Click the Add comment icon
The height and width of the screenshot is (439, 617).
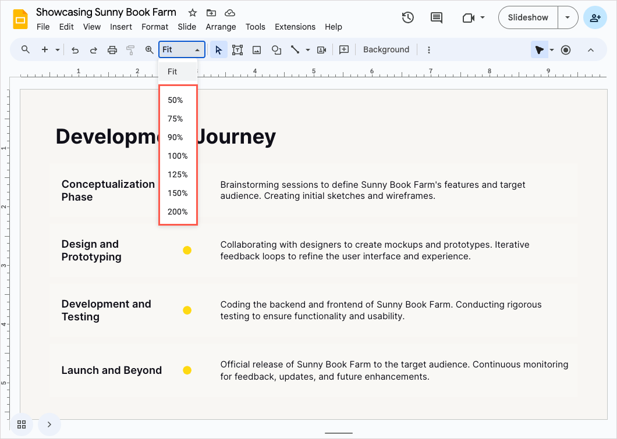tap(344, 50)
